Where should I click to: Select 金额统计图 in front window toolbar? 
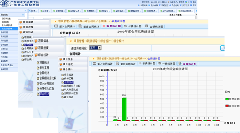pos(188,64)
